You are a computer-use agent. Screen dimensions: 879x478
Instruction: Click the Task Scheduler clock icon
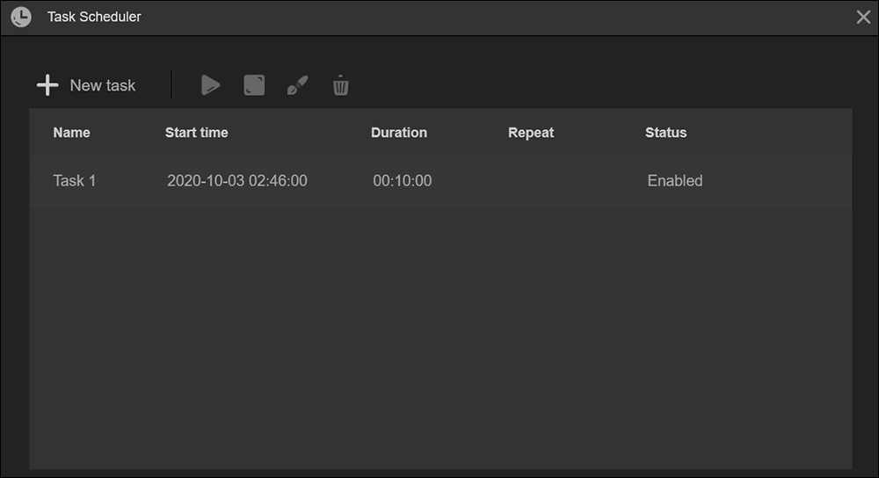21,17
